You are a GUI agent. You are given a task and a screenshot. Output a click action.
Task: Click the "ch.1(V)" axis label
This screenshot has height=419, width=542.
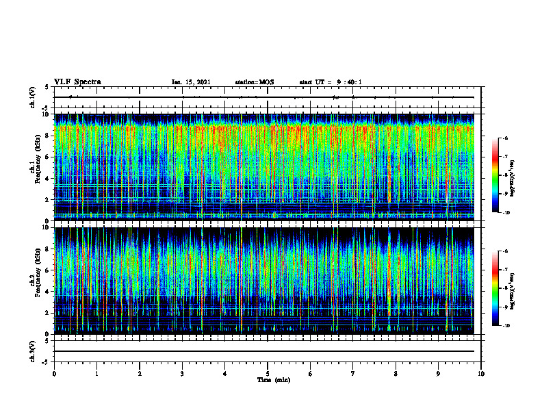pos(32,97)
